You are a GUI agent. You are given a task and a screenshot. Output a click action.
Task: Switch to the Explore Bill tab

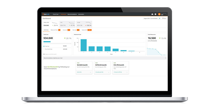87,30
